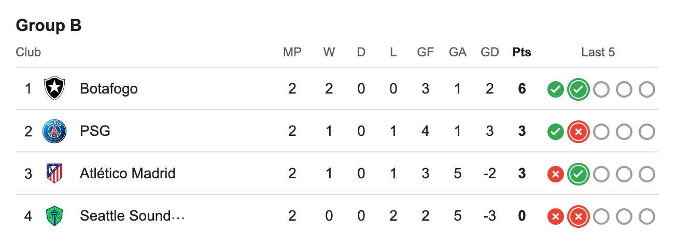677x247 pixels.
Task: Click the Last 5 column header
Action: pos(598,52)
